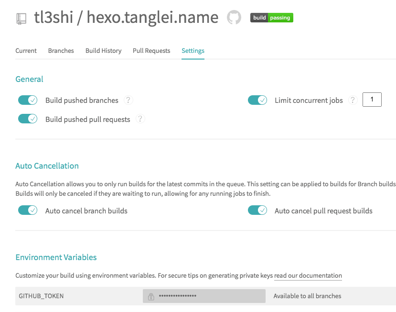This screenshot has height=312, width=396.
Task: Toggle Auto cancel pull request builds
Action: [x=257, y=211]
